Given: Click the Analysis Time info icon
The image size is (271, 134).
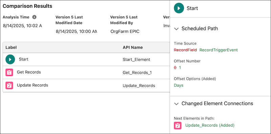Looking at the screenshot, I should pos(35,17).
